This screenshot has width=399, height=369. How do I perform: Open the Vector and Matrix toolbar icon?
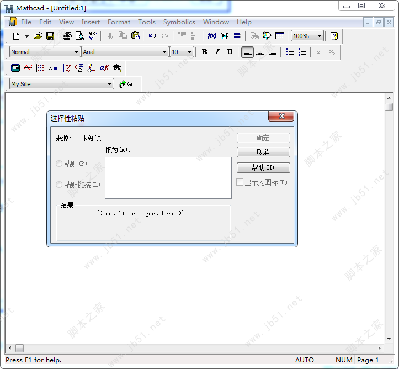pos(41,68)
